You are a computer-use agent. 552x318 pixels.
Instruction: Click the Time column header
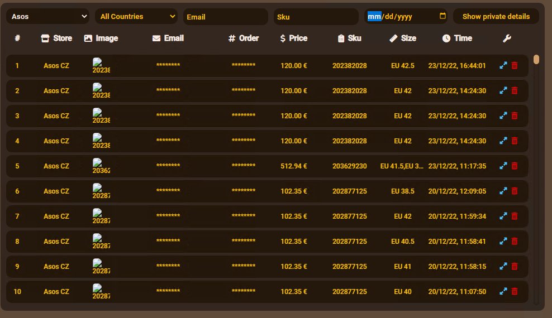click(457, 38)
